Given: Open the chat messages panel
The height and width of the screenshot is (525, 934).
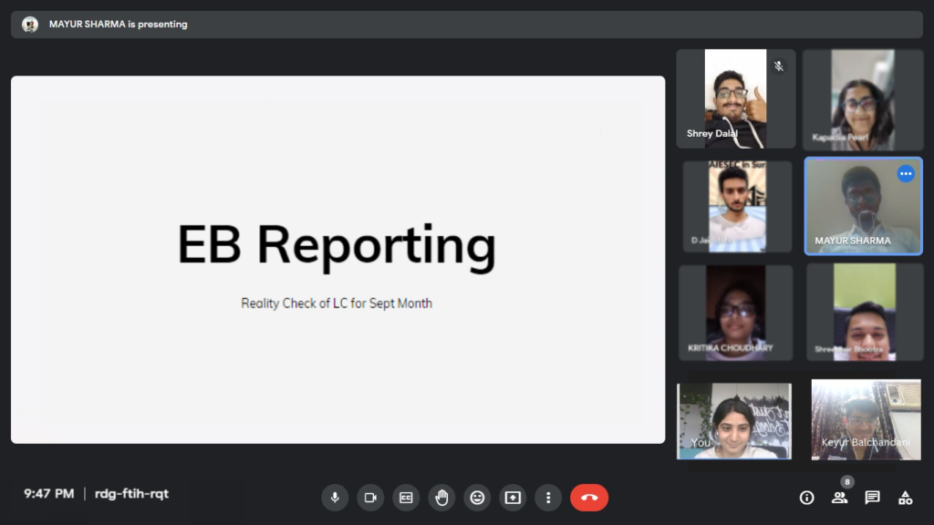Looking at the screenshot, I should (x=872, y=498).
